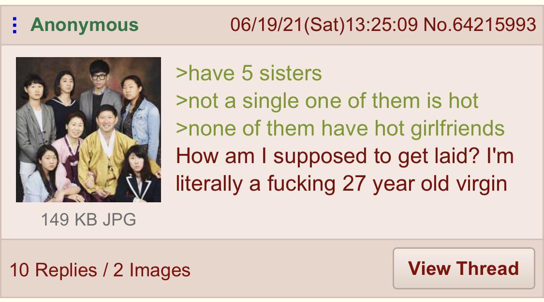Open the blue three-dot post menu

pyautogui.click(x=15, y=25)
